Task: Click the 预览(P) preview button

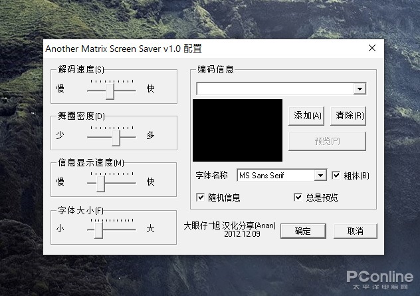Action: 327,141
